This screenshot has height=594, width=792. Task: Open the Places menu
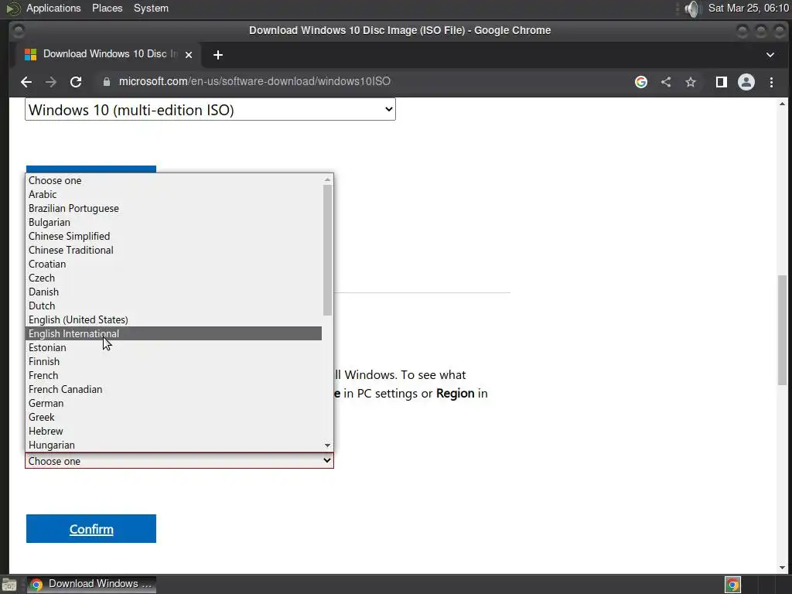107,9
